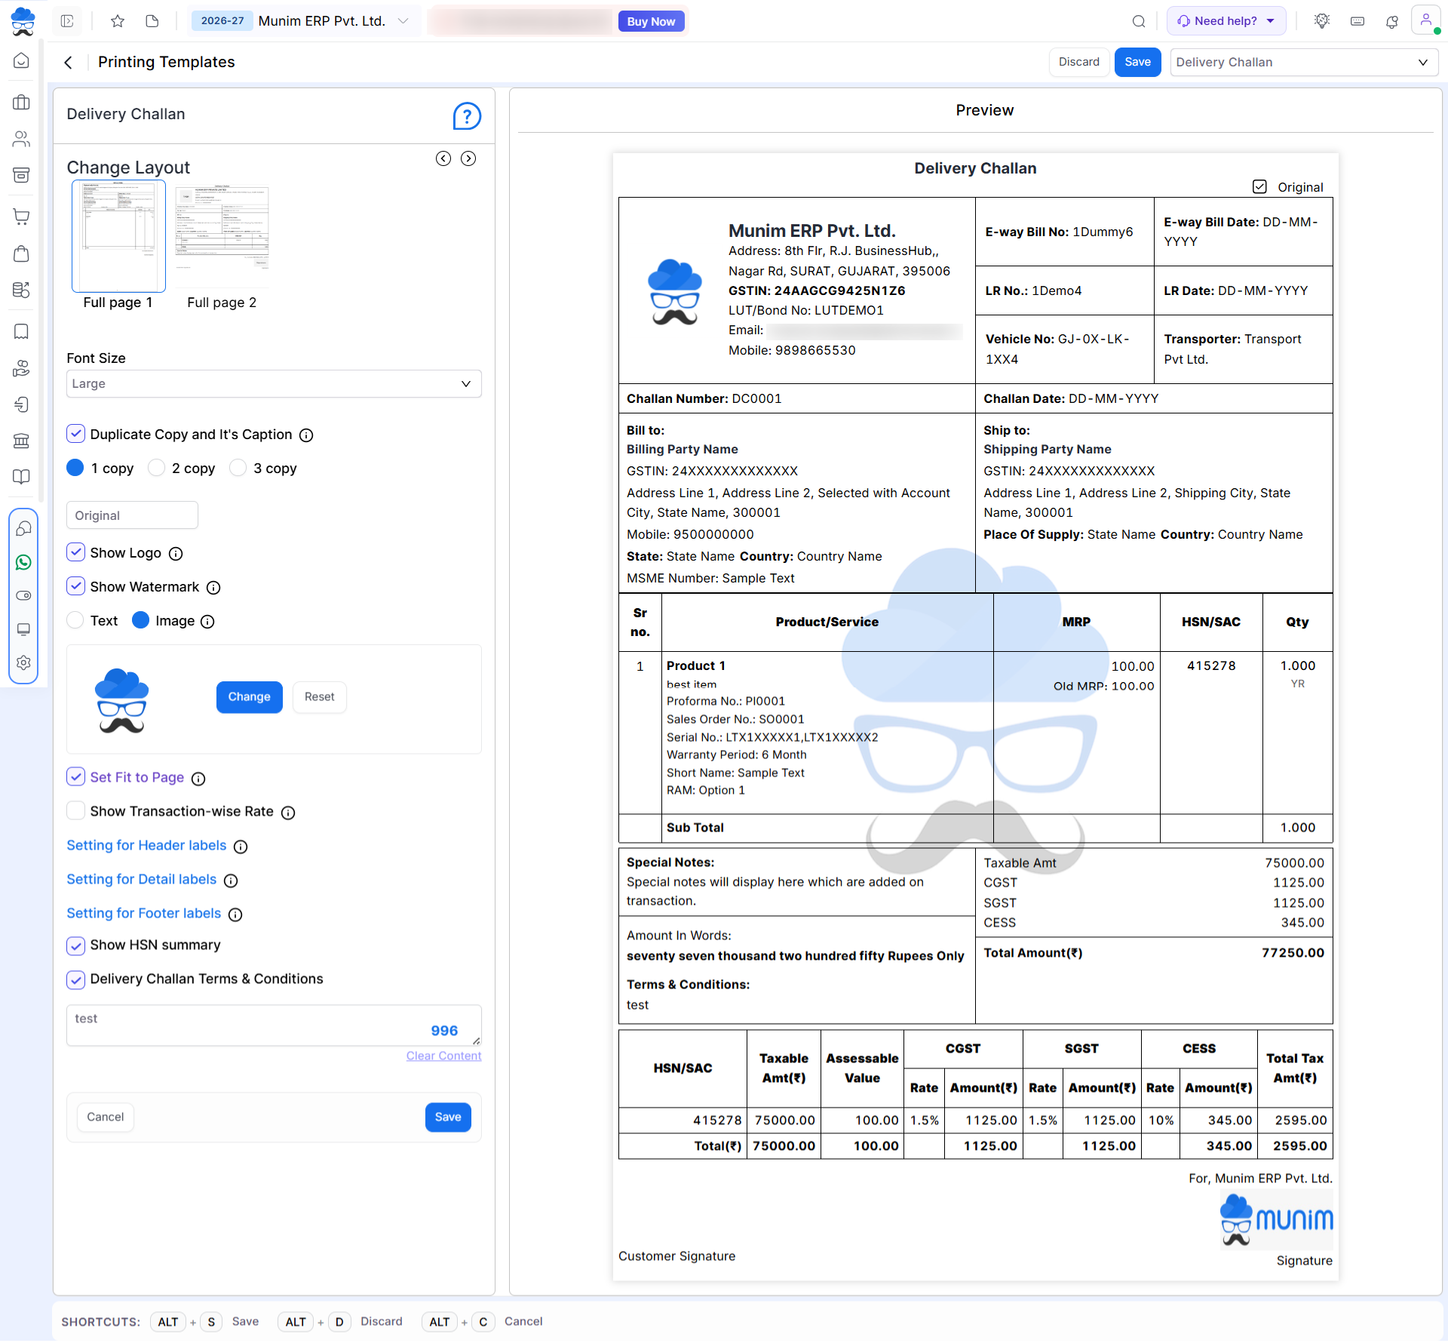Uncheck the Show Watermark checkbox
Viewport: 1448px width, 1343px height.
coord(75,586)
